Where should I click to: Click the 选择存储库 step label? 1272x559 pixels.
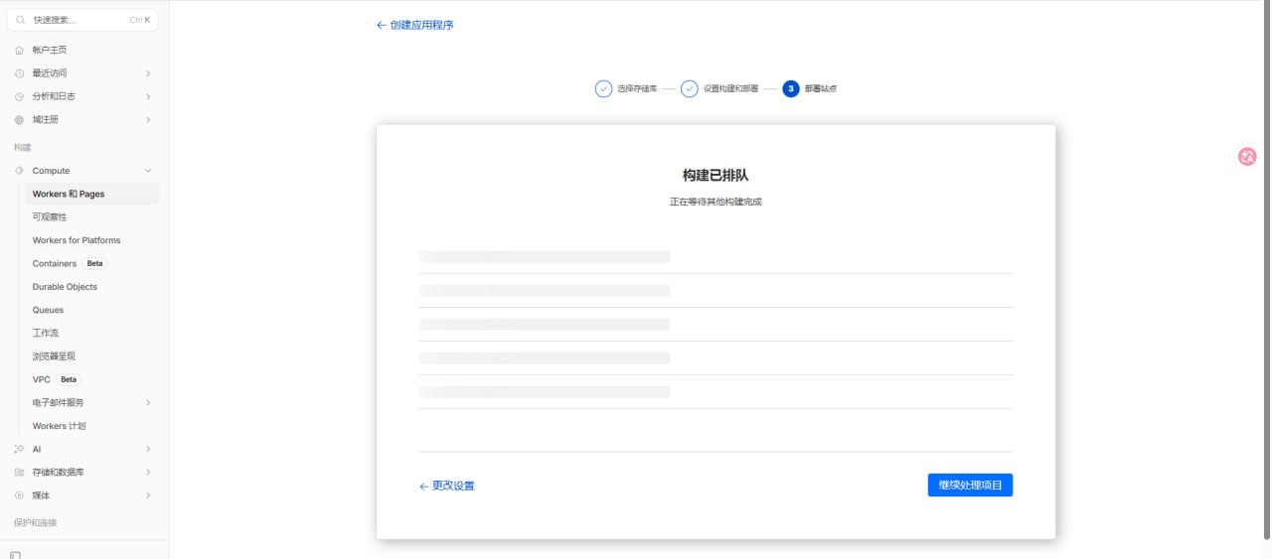pos(637,88)
